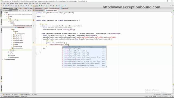Click the Forward navigation arrow icon
This screenshot has width=174, height=98.
(29, 5)
